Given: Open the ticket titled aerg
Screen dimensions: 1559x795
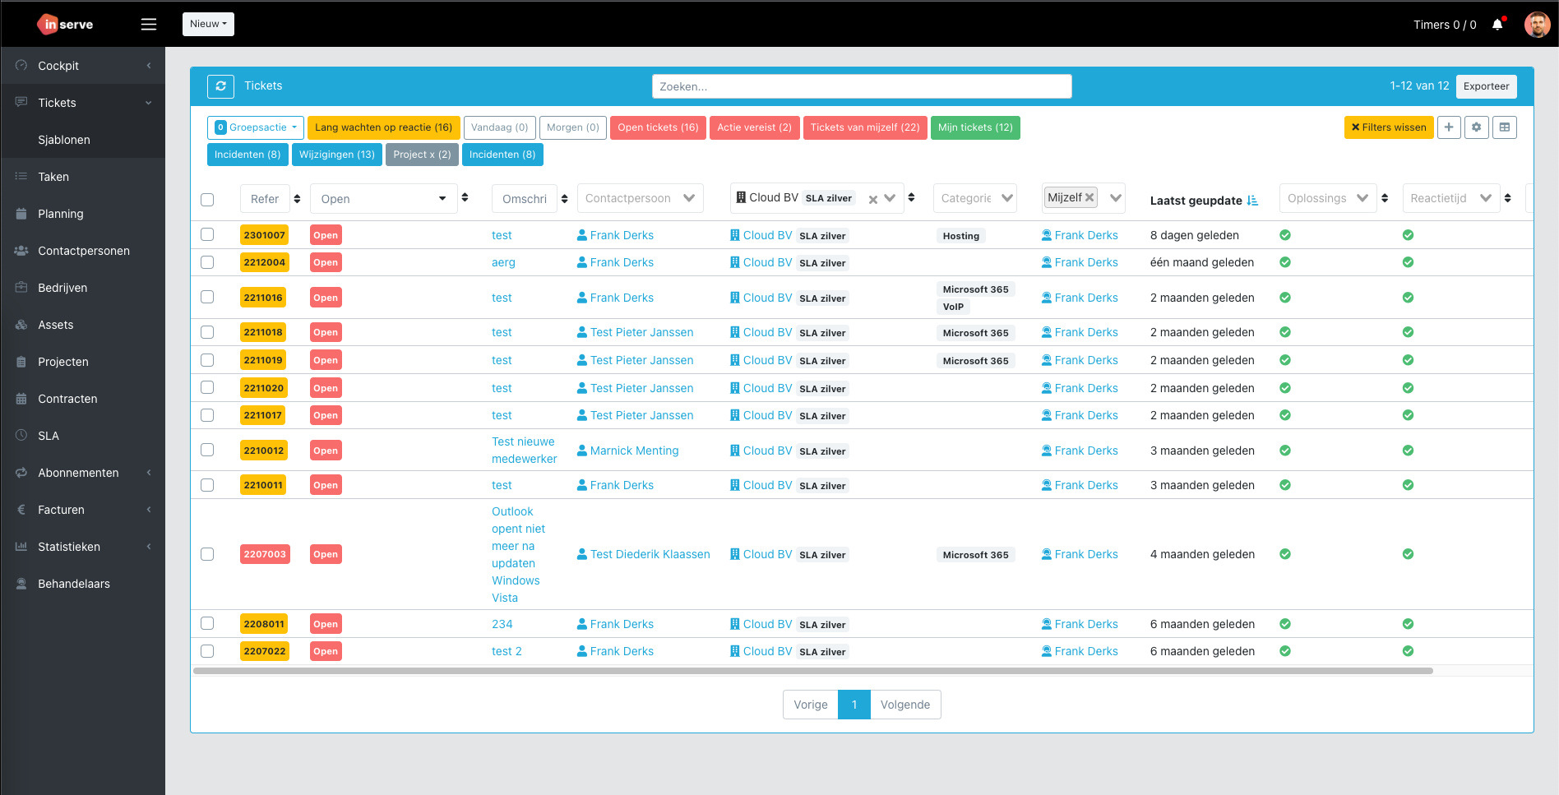Looking at the screenshot, I should point(503,262).
